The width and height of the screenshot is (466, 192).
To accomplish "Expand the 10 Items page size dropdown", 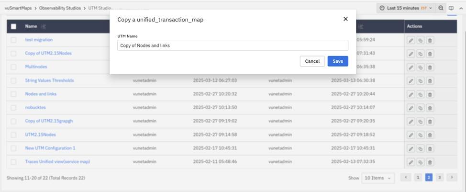I will (378, 178).
